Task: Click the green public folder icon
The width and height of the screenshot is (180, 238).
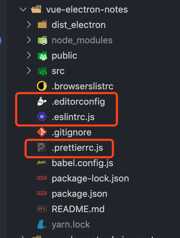Action: pyautogui.click(x=42, y=56)
